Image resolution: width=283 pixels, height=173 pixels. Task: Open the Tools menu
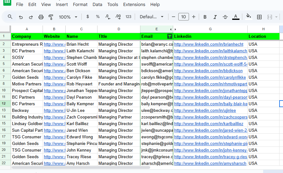tap(113, 4)
